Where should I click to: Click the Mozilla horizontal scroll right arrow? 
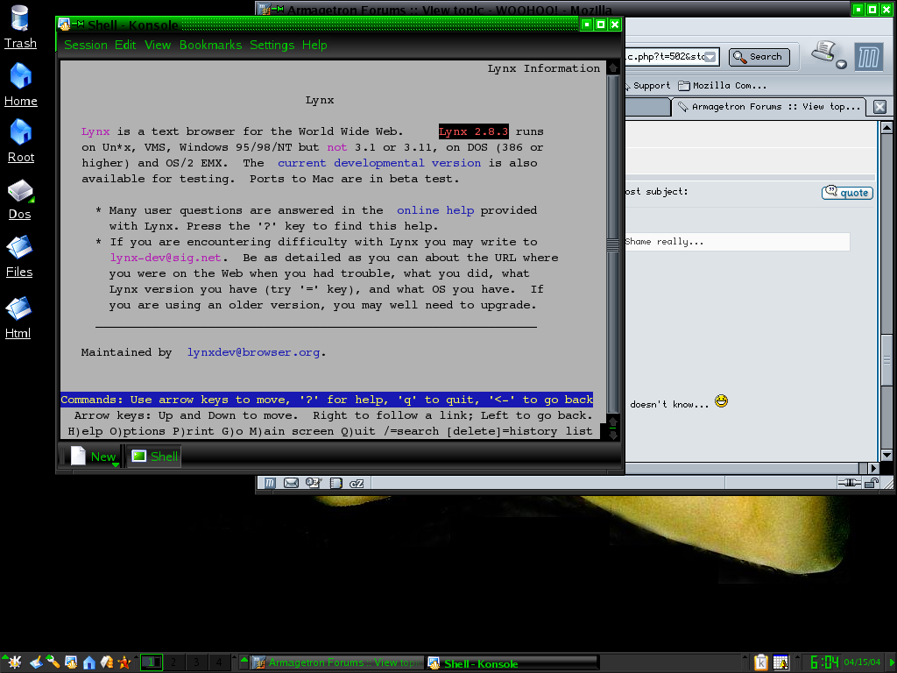tap(873, 468)
